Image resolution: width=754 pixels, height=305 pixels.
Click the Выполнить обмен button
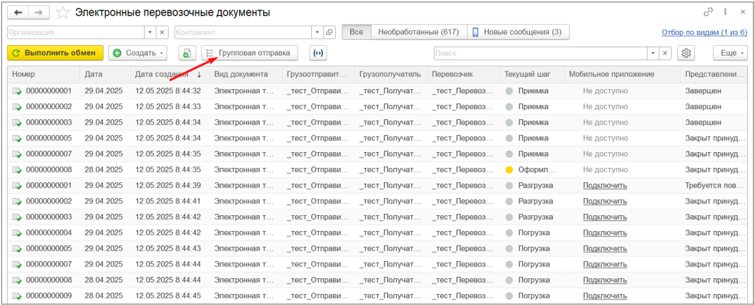[x=56, y=53]
